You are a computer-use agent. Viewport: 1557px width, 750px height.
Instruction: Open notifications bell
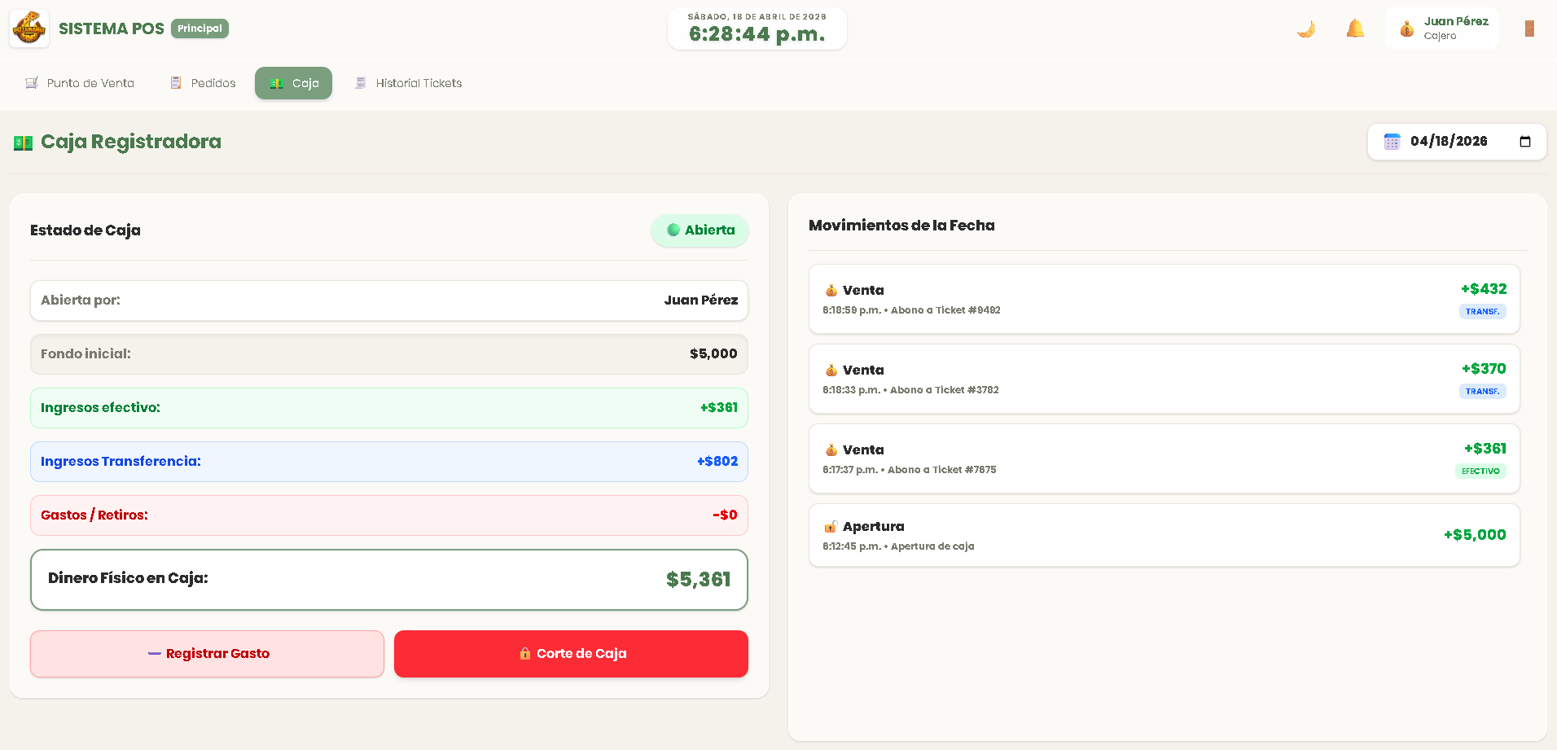(1355, 29)
